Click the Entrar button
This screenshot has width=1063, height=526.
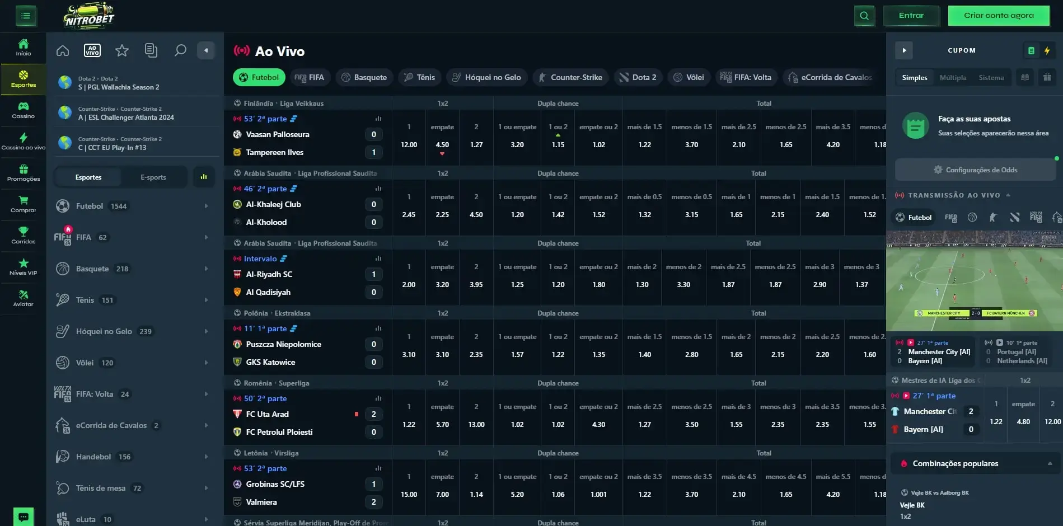[911, 15]
